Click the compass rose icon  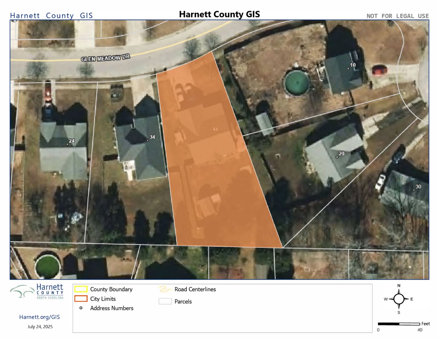point(399,299)
